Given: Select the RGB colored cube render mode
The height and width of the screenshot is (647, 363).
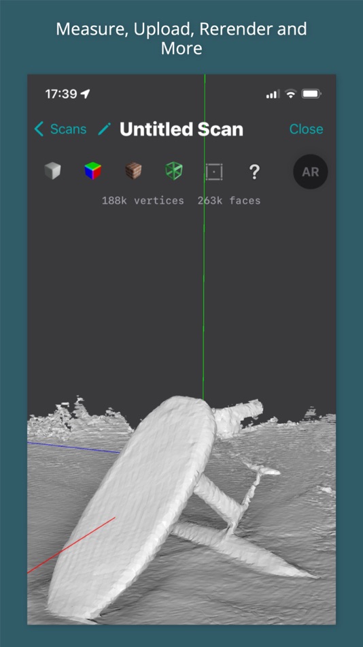Looking at the screenshot, I should click(92, 171).
